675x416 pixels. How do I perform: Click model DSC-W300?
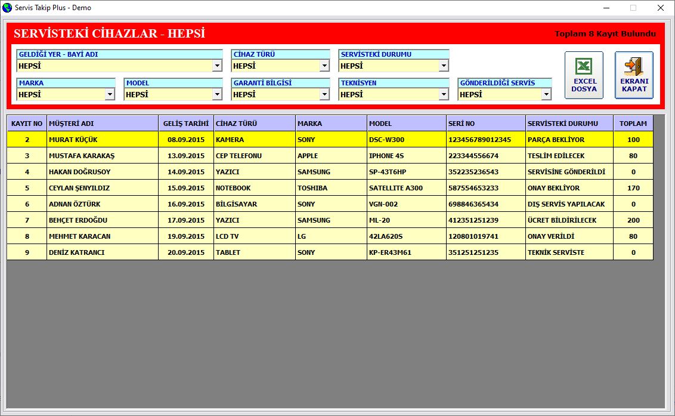point(407,140)
